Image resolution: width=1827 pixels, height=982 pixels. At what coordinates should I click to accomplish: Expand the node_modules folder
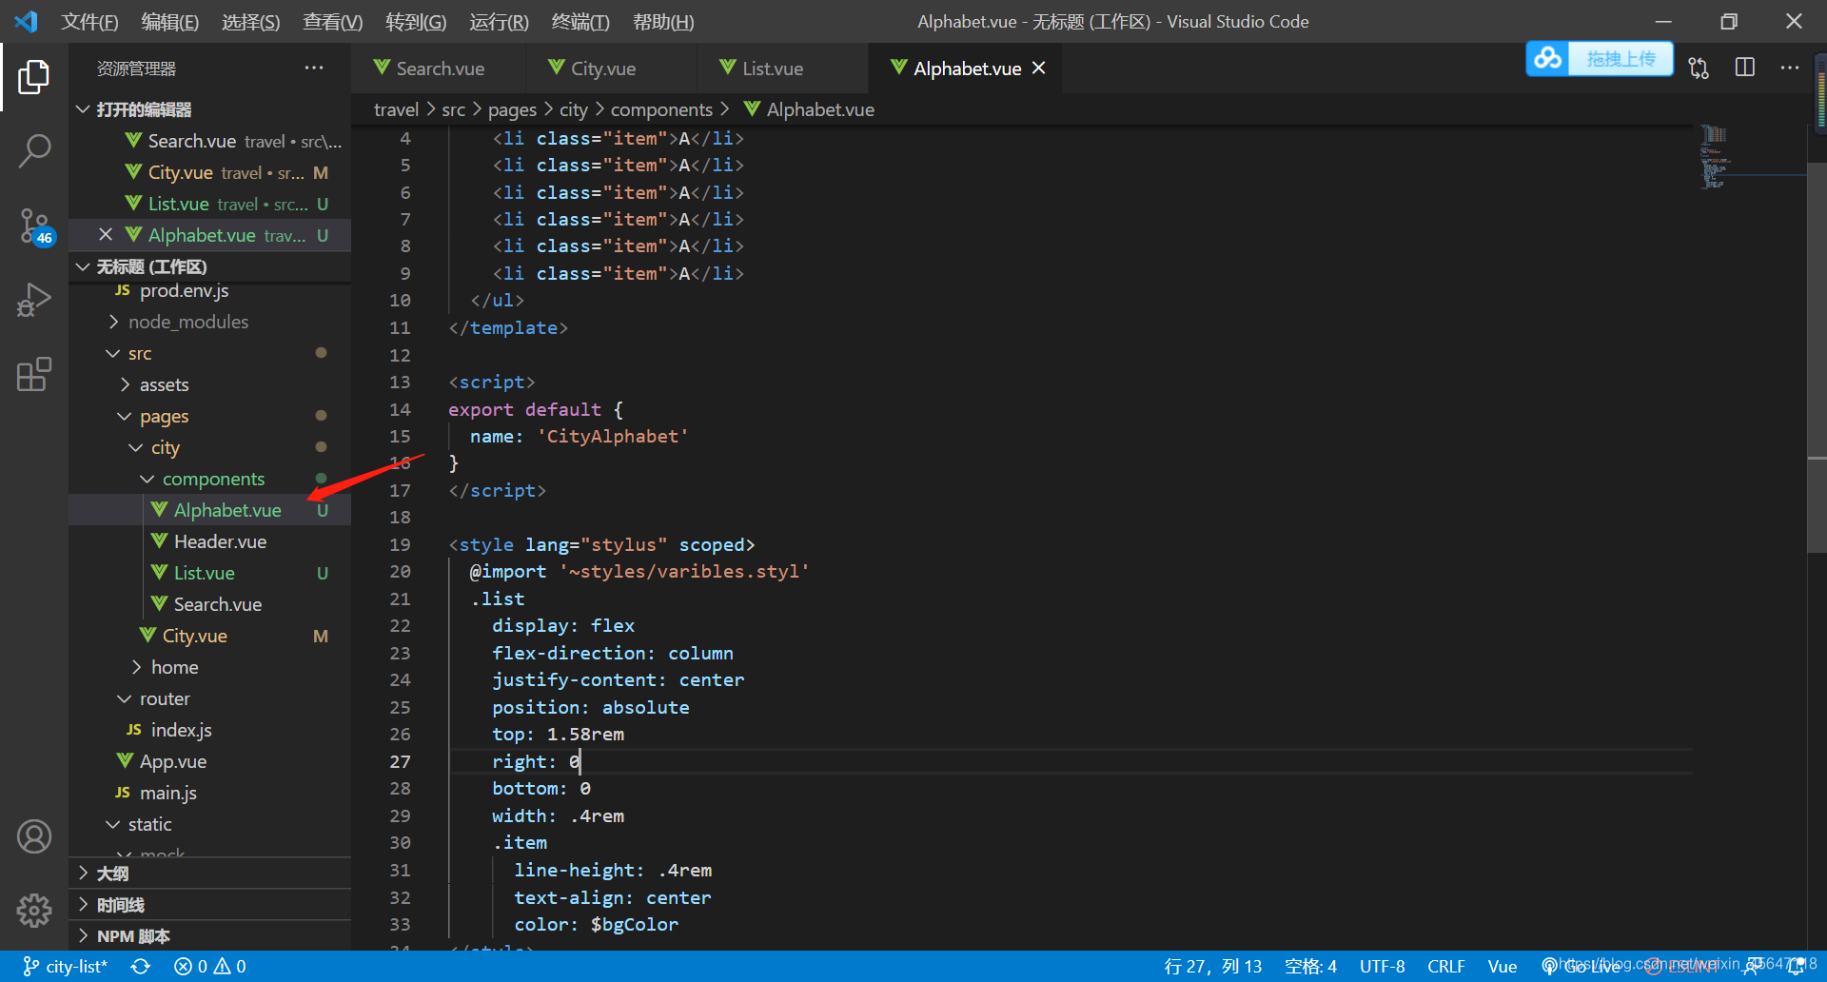(209, 322)
